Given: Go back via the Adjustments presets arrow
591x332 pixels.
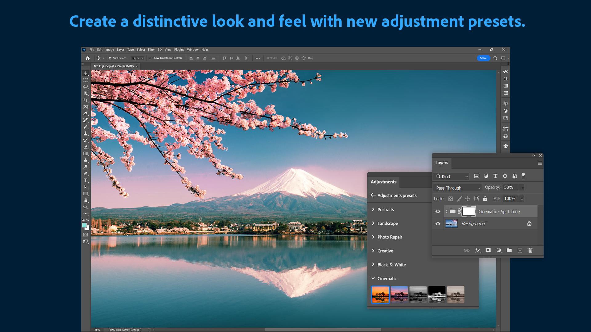Looking at the screenshot, I should [x=373, y=195].
